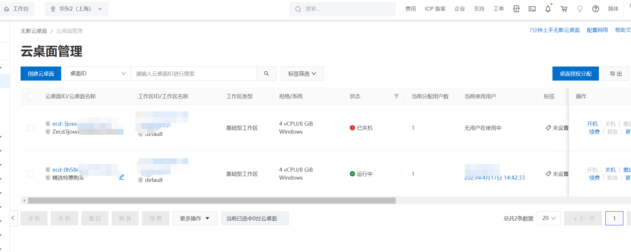Screen dimensions: 631x252
Task: Click the horizontal table scrollbar
Action: 211,201
